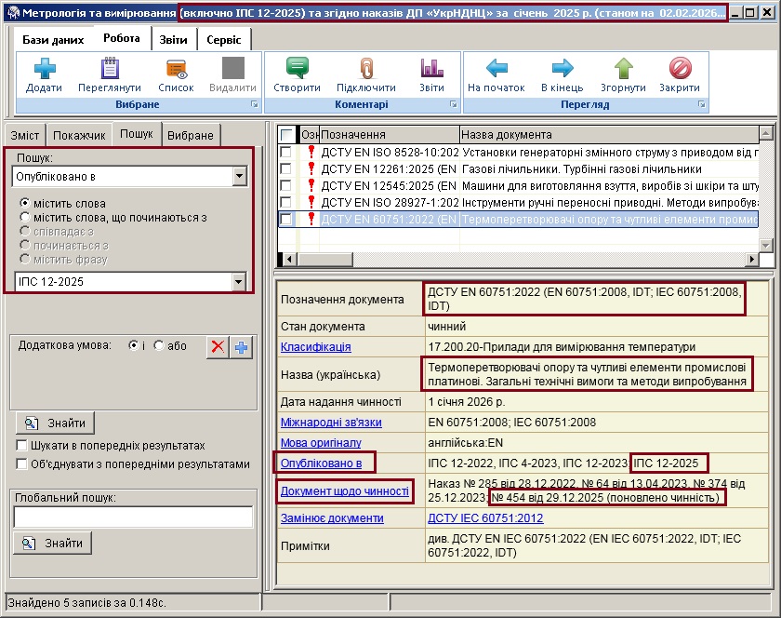Click the Згорнути green up arrow
This screenshot has height=618, width=781.
point(623,70)
